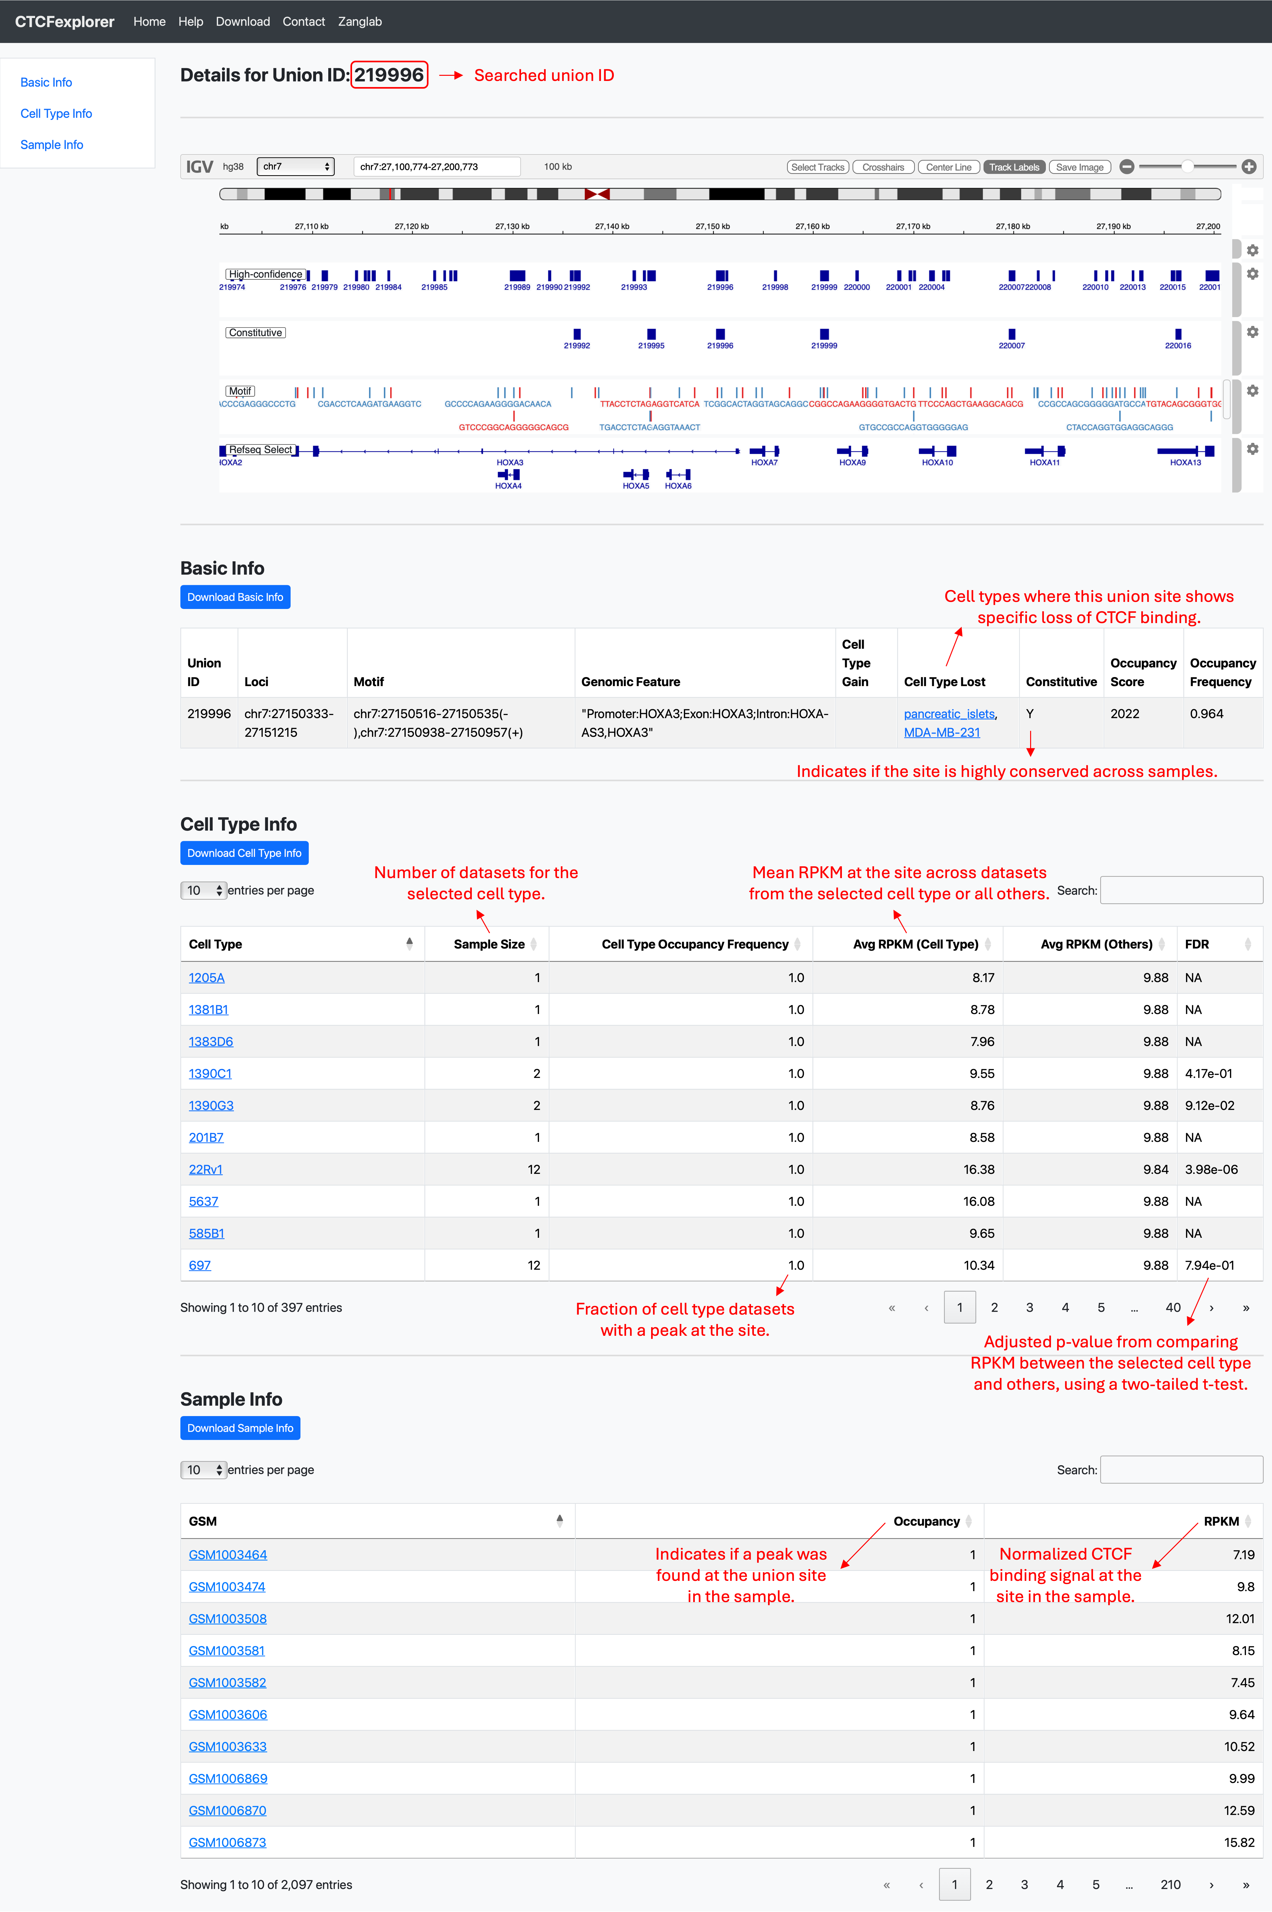
Task: Click Download Basic Info button
Action: click(235, 597)
